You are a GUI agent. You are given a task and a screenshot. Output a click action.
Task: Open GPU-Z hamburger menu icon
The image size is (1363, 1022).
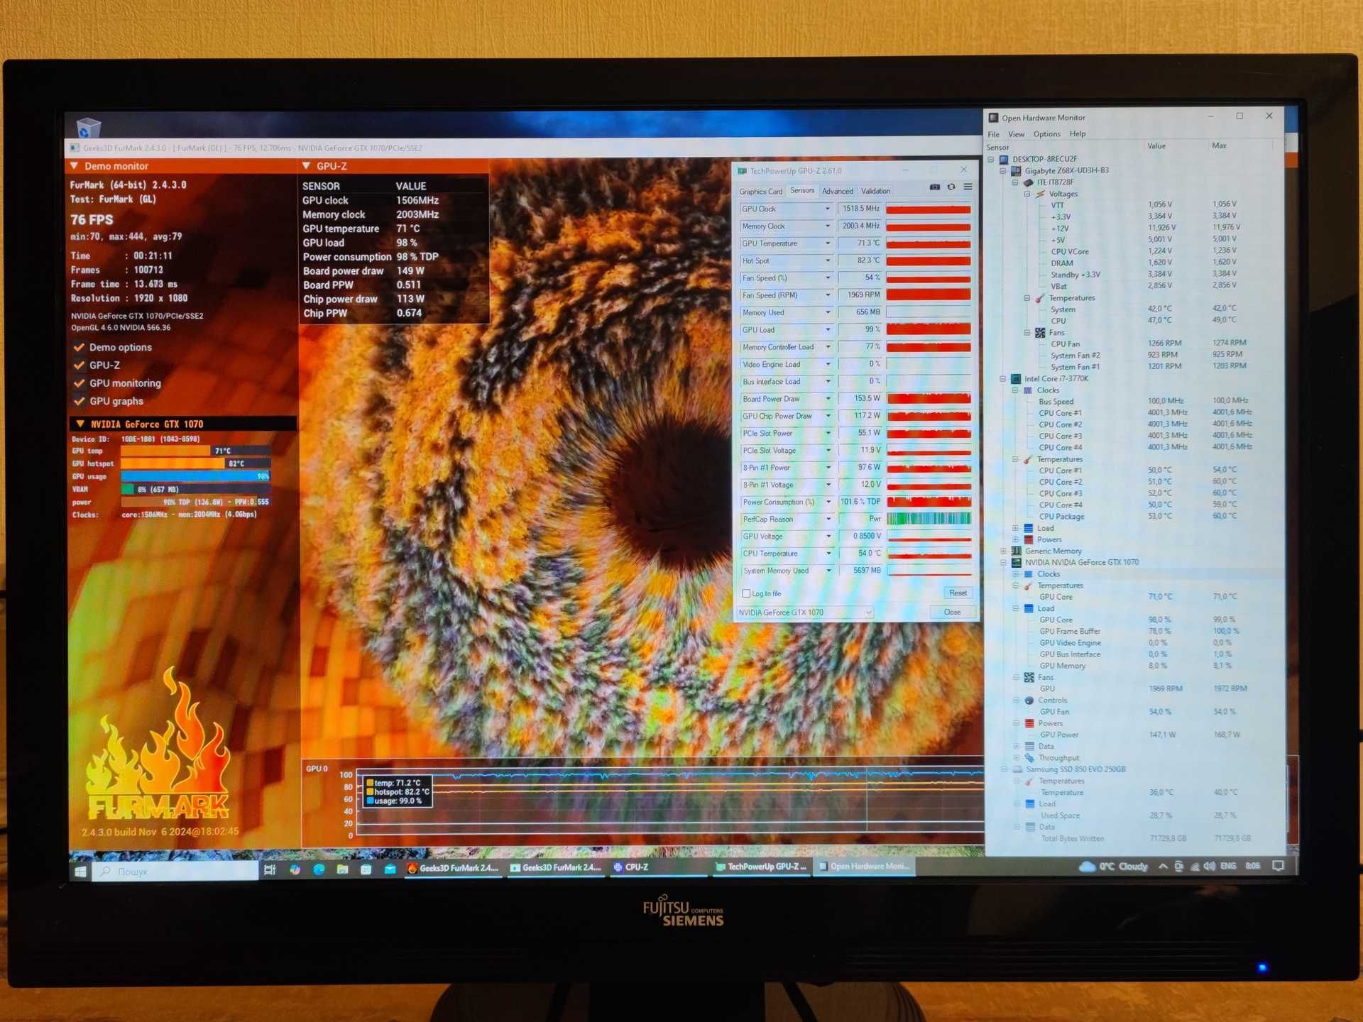(968, 187)
